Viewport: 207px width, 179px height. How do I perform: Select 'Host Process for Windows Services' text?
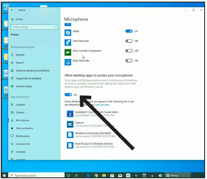(94, 144)
